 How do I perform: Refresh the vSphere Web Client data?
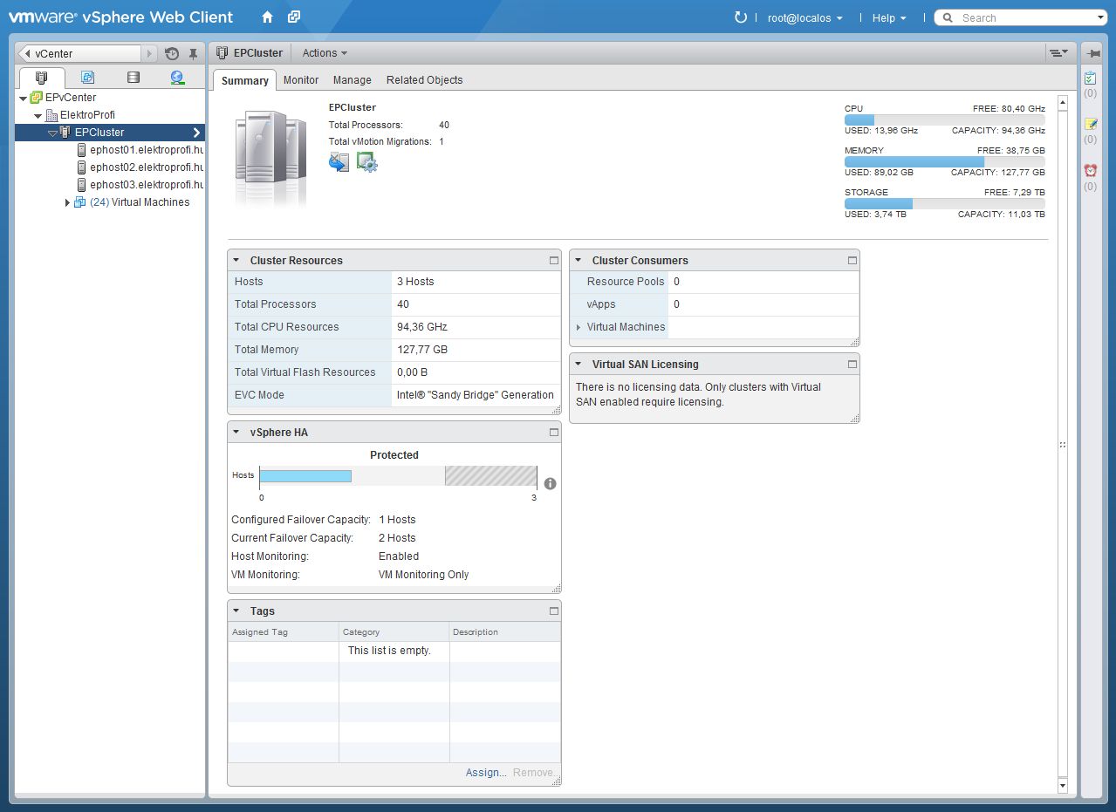tap(741, 17)
